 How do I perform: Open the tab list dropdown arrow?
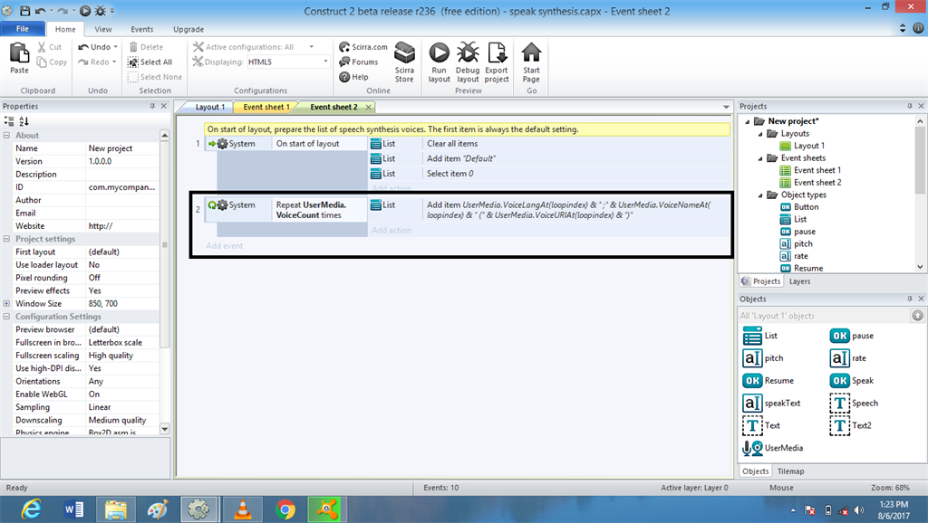coord(726,107)
